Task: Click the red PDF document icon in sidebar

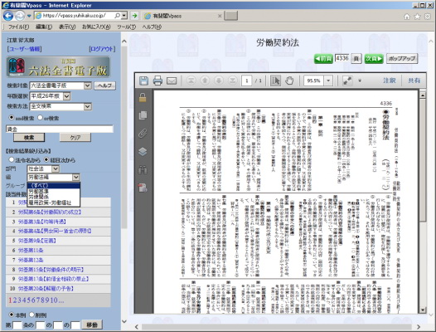Action: (x=143, y=188)
